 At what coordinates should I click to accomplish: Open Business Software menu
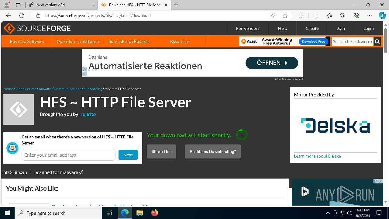click(x=27, y=41)
